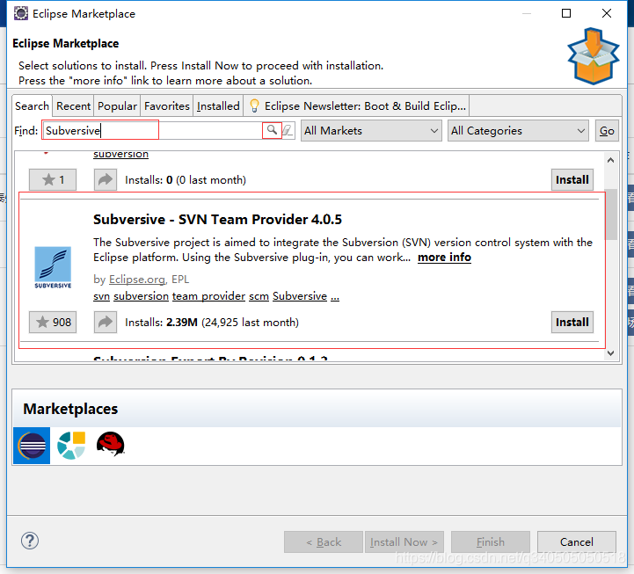Maximize the Eclipse Marketplace window
634x574 pixels.
pos(566,13)
